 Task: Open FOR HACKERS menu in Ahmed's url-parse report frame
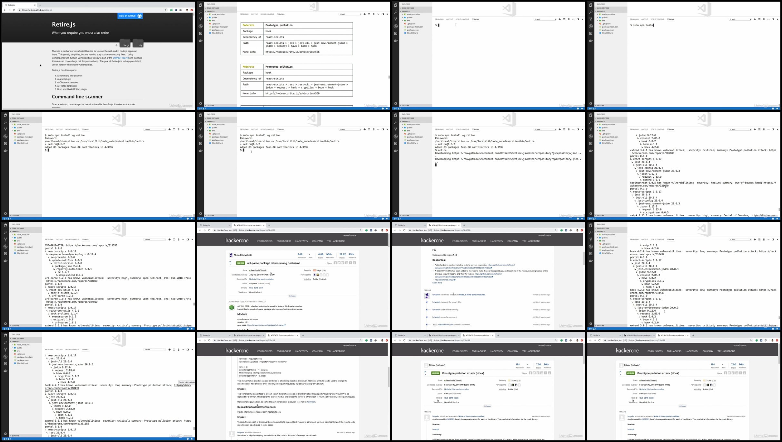pos(284,241)
